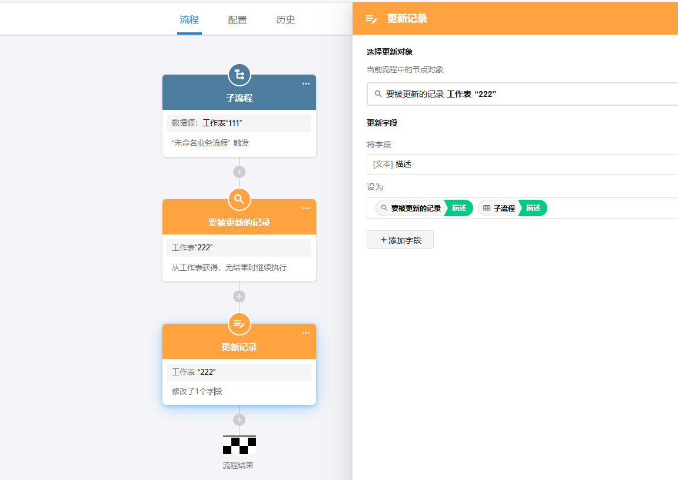Click the 更新记录 panel header edit icon
The image size is (678, 480).
click(371, 19)
